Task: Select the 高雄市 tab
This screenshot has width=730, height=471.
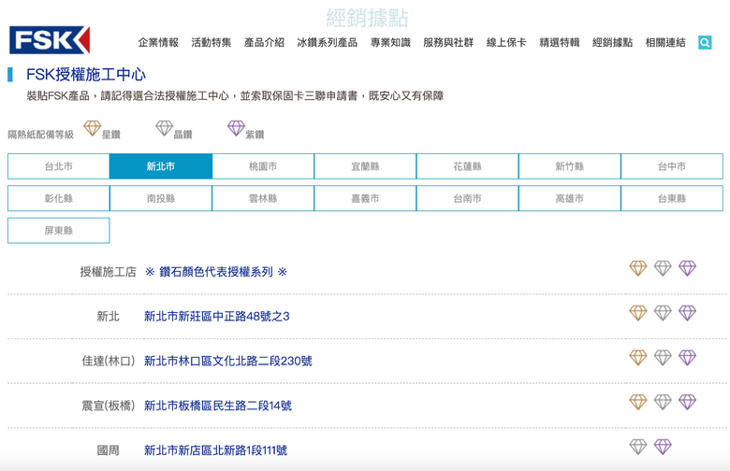Action: coord(569,198)
